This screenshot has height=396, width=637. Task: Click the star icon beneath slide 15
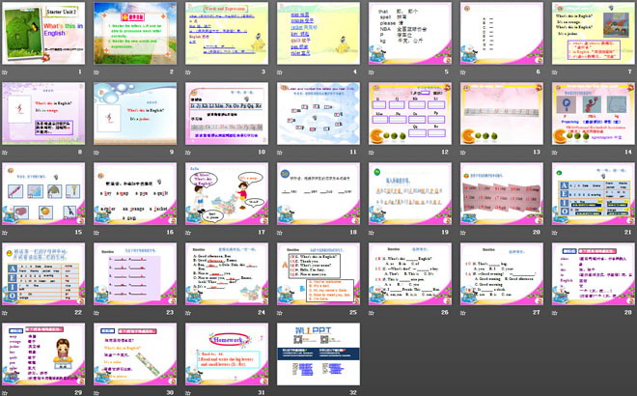click(6, 232)
